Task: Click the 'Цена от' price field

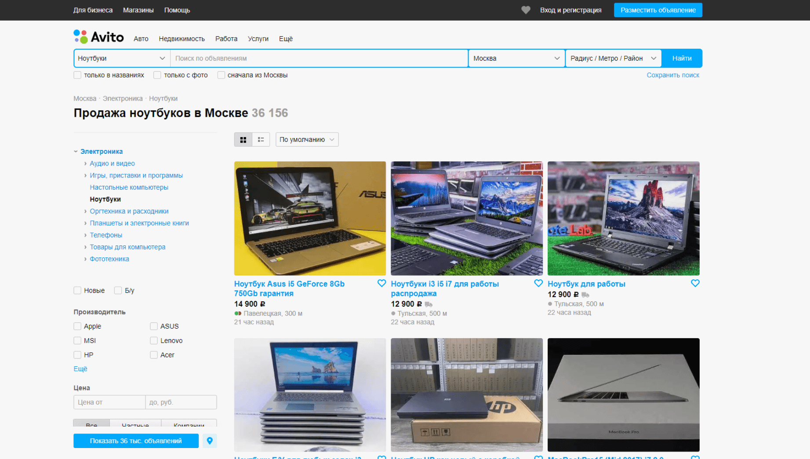Action: (109, 402)
